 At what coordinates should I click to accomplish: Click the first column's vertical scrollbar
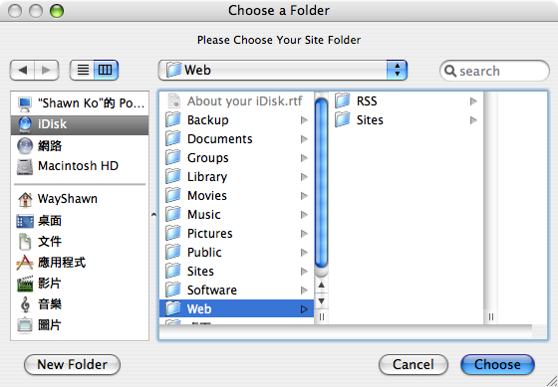pyautogui.click(x=321, y=185)
